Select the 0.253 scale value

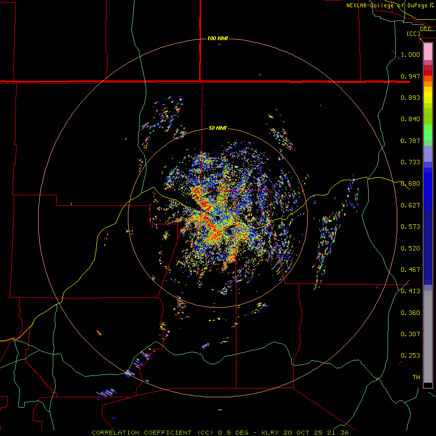pos(410,356)
